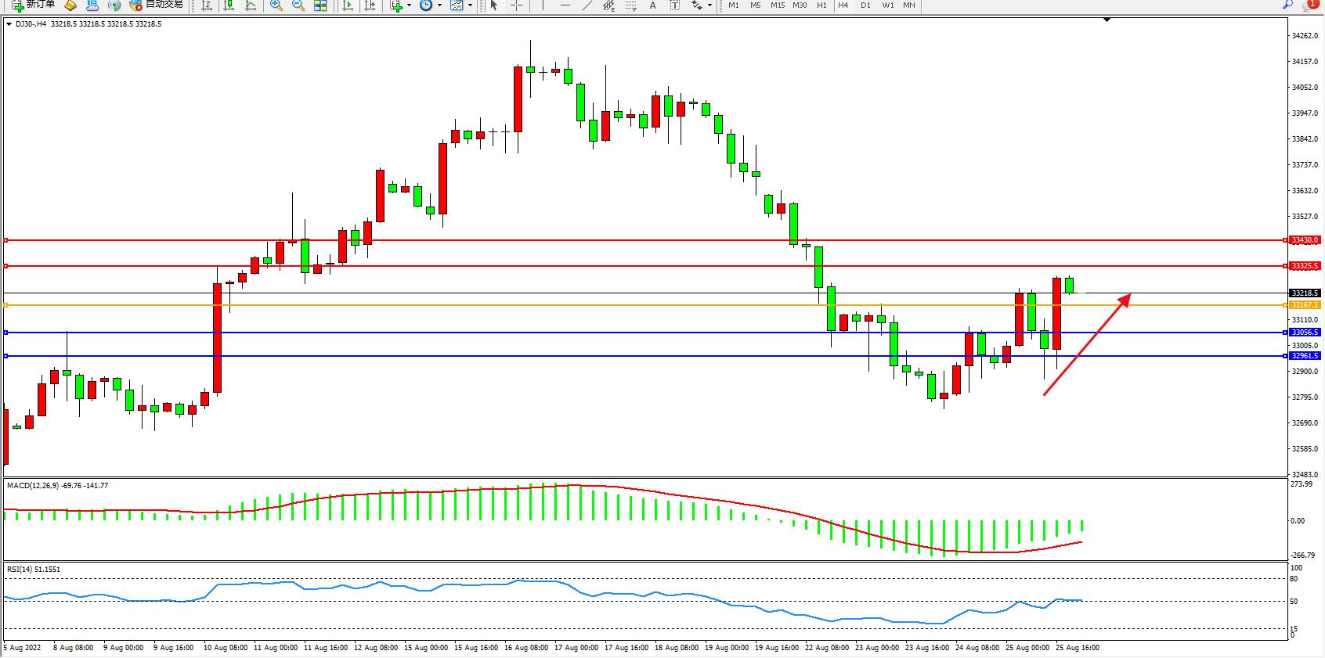This screenshot has width=1325, height=658.
Task: Select the D1 timeframe
Action: point(865,5)
